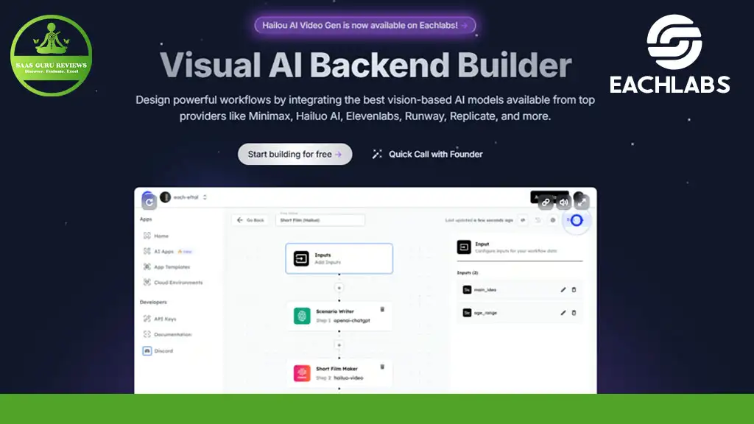Screen dimensions: 754x424
Task: Click the Discord sidebar label
Action: [163, 351]
